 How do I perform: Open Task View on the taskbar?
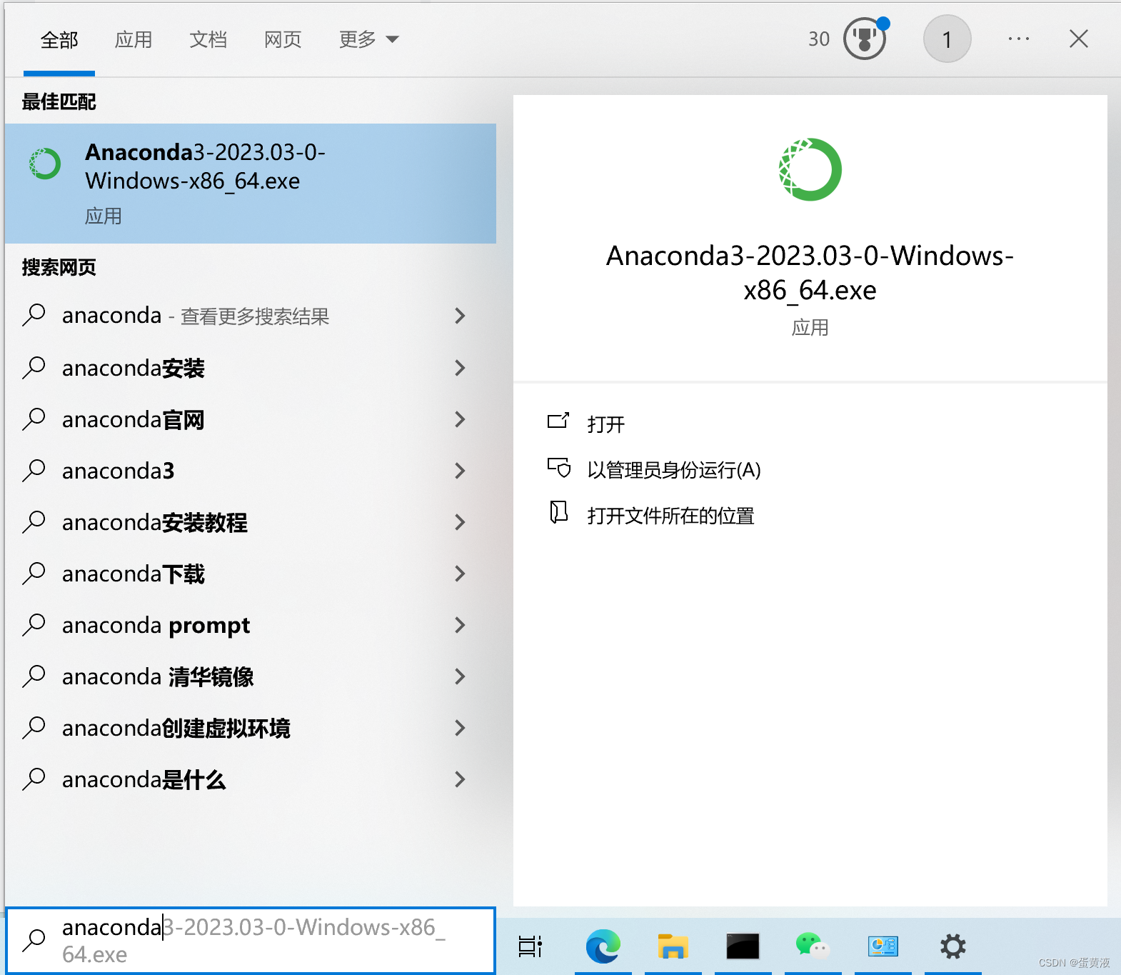[530, 946]
